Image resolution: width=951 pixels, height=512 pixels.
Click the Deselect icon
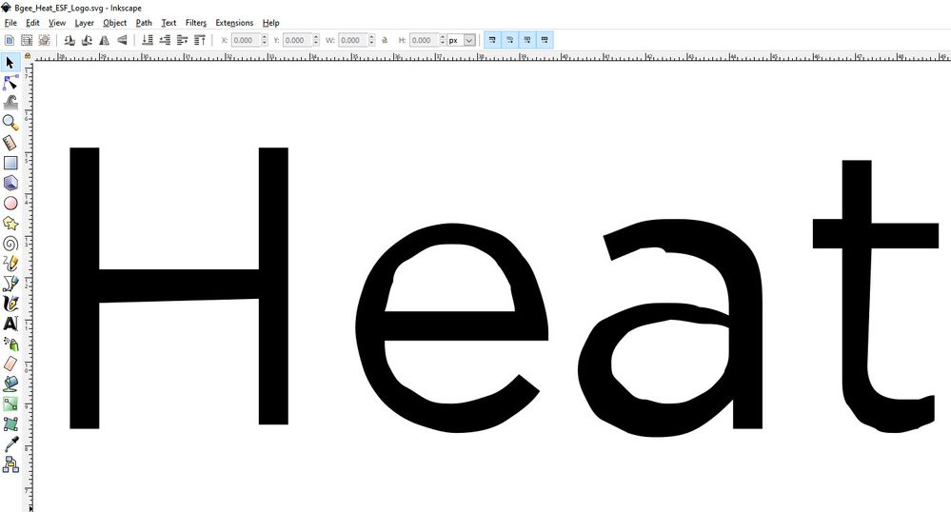click(44, 40)
